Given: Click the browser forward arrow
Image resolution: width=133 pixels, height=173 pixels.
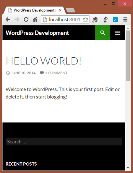Looking at the screenshot, I should point(17,20).
